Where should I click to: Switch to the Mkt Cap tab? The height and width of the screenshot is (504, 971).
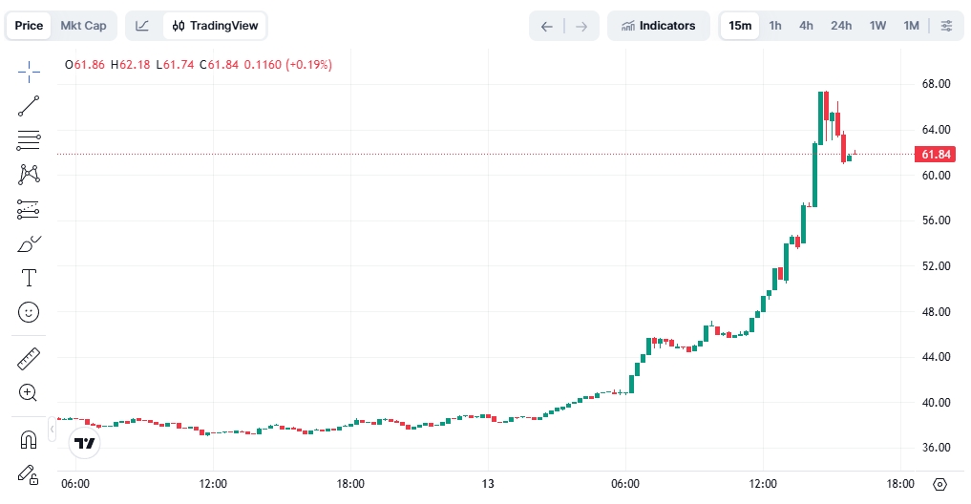tap(83, 26)
